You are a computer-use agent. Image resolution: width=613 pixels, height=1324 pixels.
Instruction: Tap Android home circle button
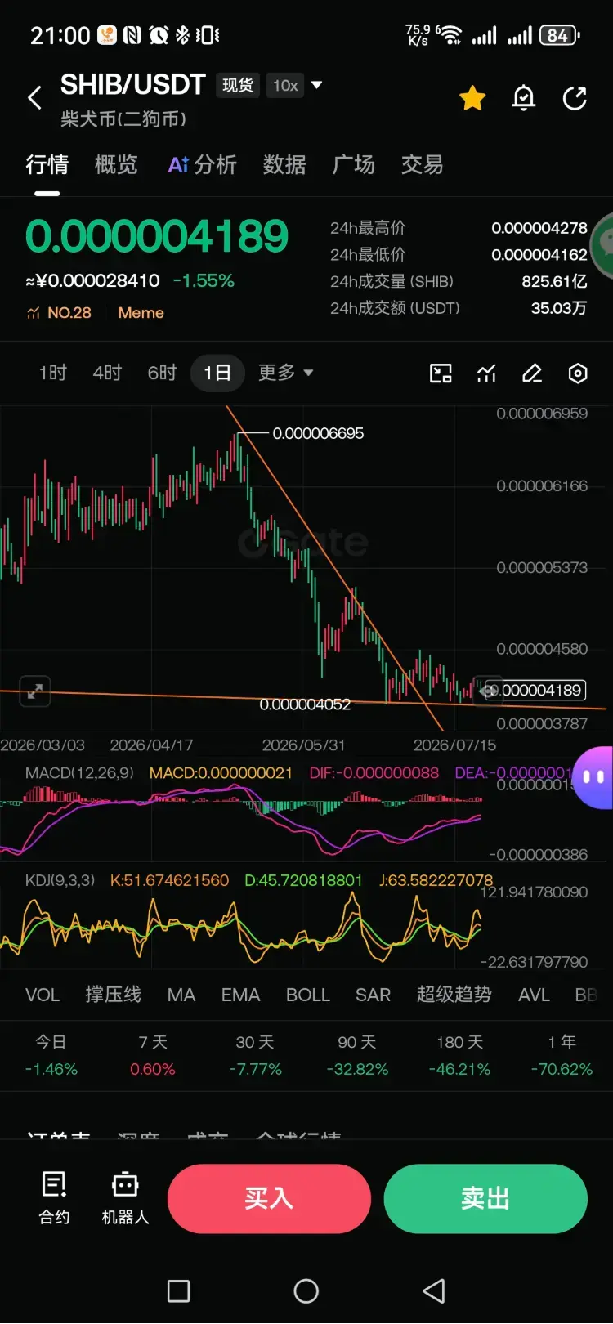point(306,1291)
